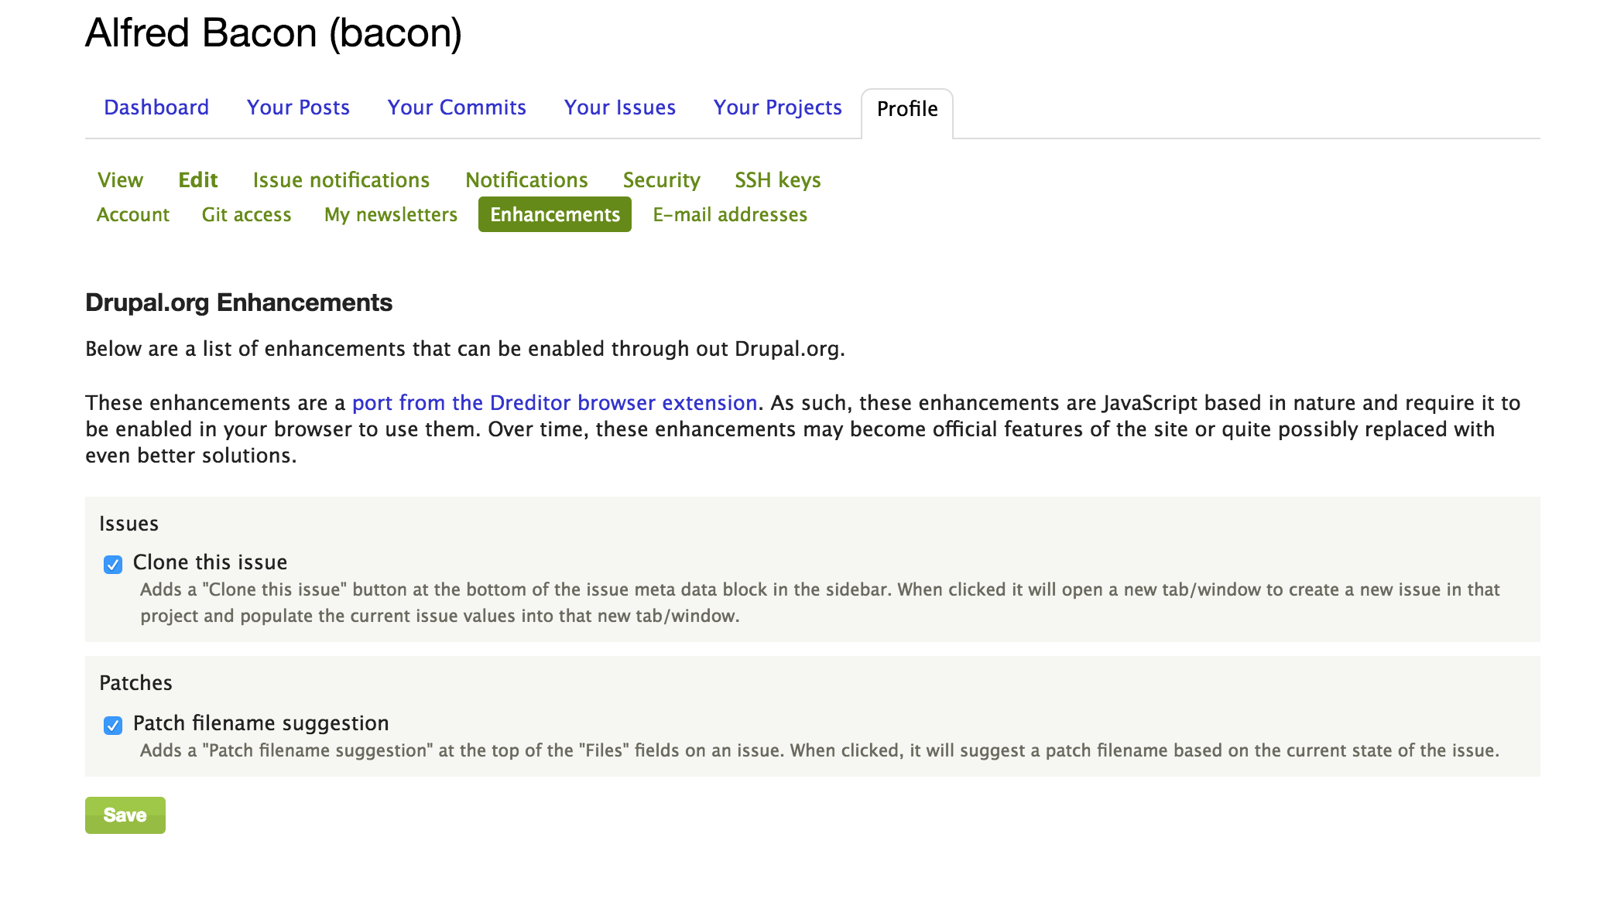Click the SSH keys profile icon
Viewport: 1624px width, 919px height.
tap(777, 179)
